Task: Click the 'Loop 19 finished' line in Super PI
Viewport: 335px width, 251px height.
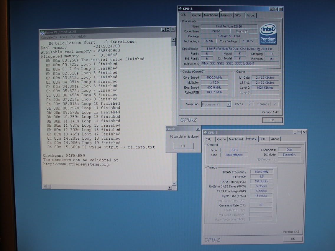Action: [84, 143]
